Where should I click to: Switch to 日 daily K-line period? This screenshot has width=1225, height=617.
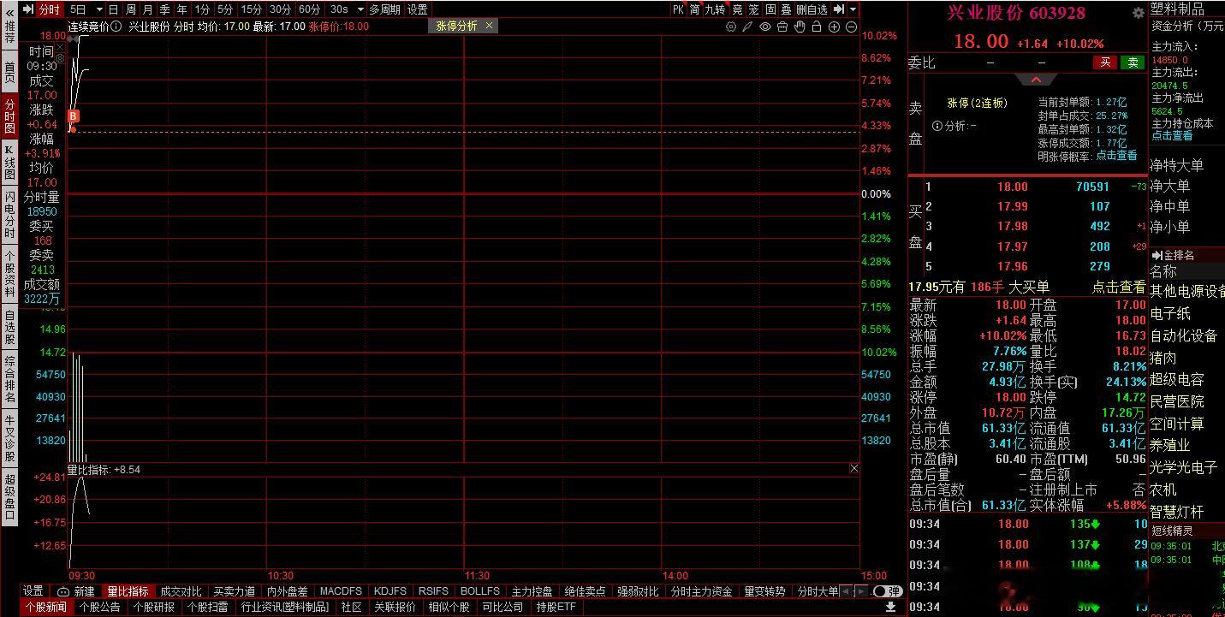click(x=113, y=9)
